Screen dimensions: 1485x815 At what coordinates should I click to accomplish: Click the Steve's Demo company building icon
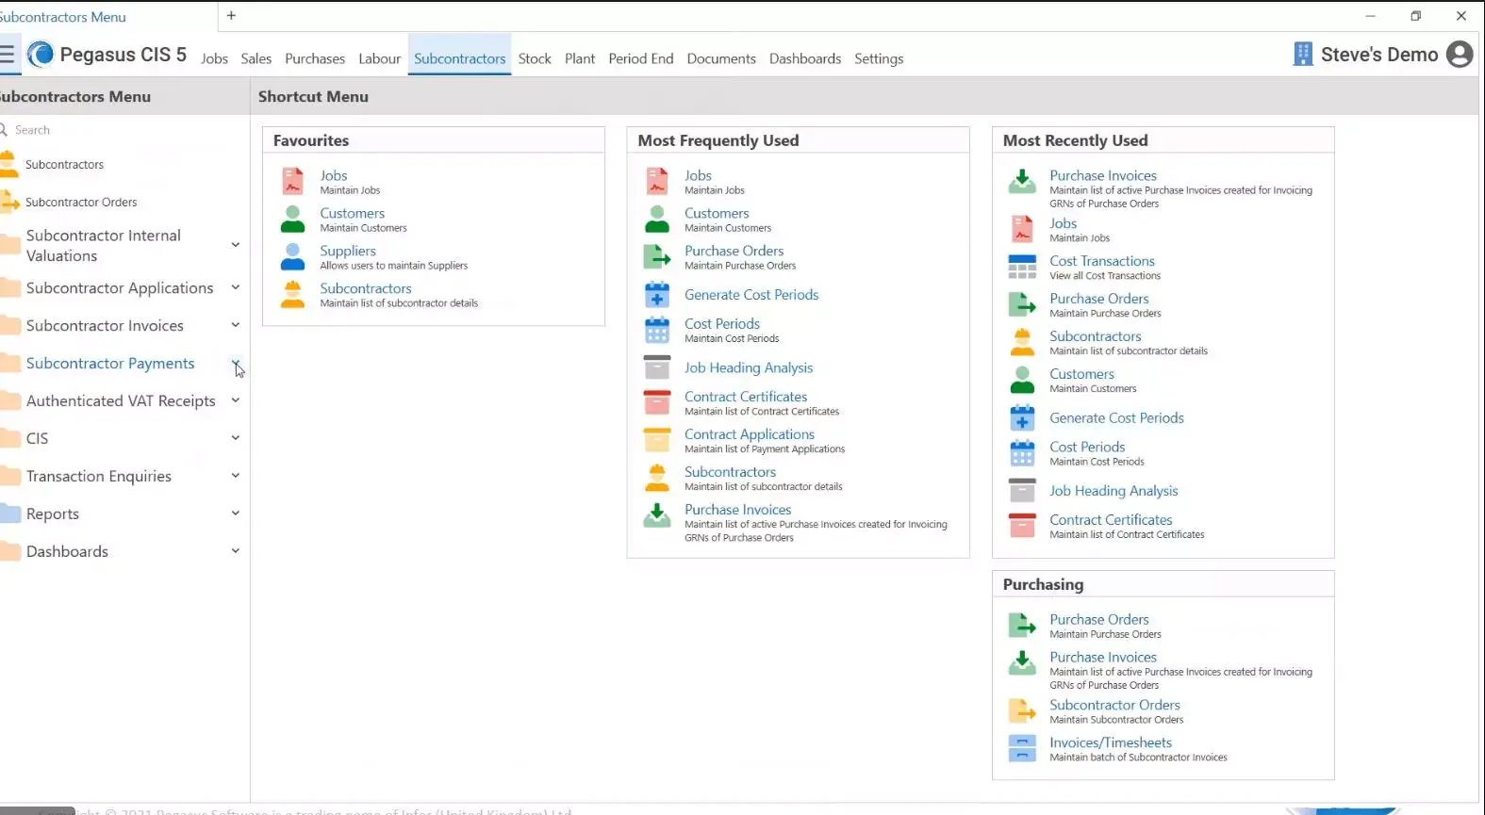click(1303, 55)
